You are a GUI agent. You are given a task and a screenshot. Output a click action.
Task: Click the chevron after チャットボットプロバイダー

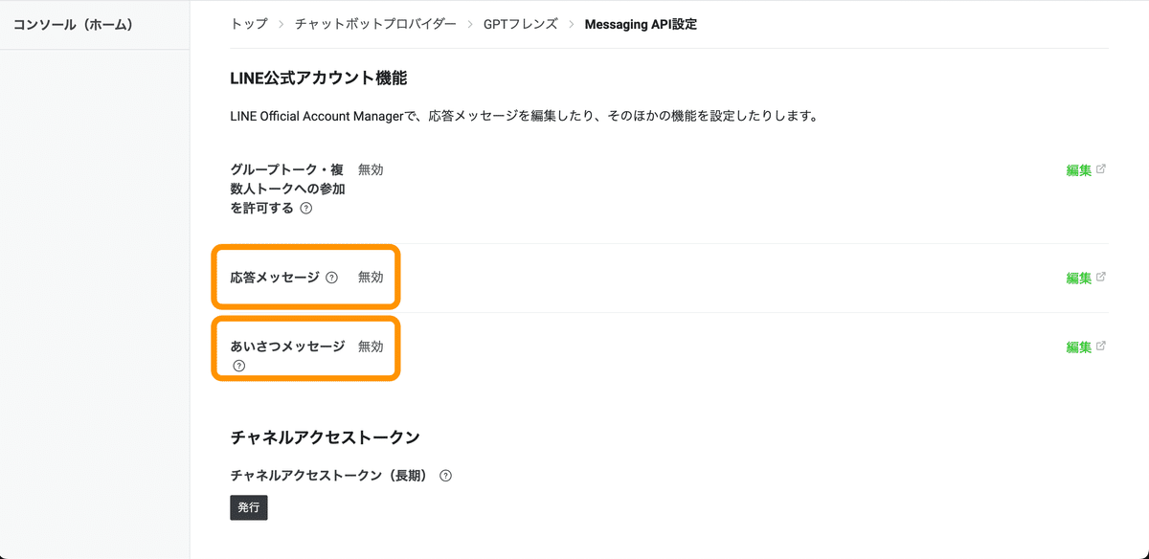point(470,24)
